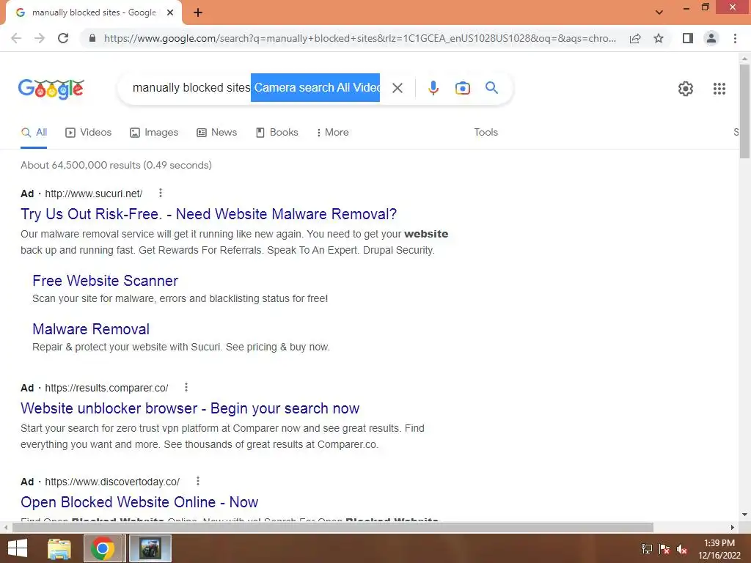This screenshot has height=563, width=751.
Task: Click the muted volume tray icon
Action: 681,548
